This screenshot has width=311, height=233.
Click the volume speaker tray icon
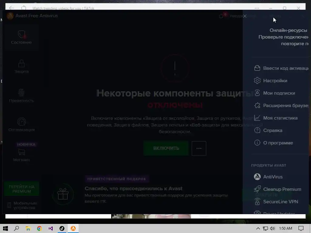[272, 228]
